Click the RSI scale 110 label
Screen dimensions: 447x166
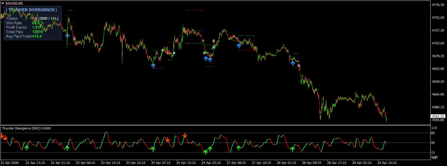(434, 128)
